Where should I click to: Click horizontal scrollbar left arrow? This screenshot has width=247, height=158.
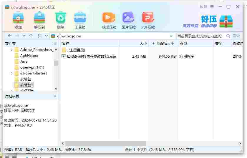coord(63,143)
